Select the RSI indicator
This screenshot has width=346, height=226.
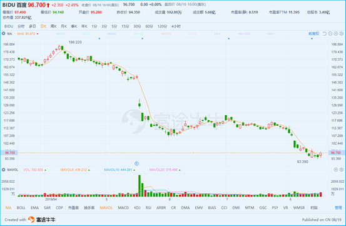(x=148, y=208)
